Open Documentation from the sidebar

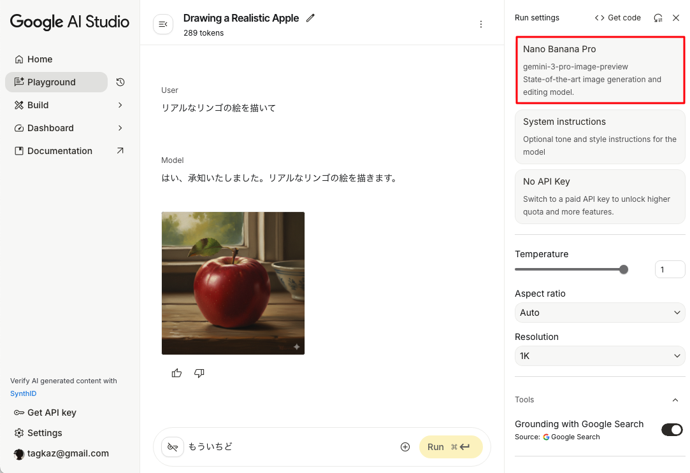coord(60,151)
